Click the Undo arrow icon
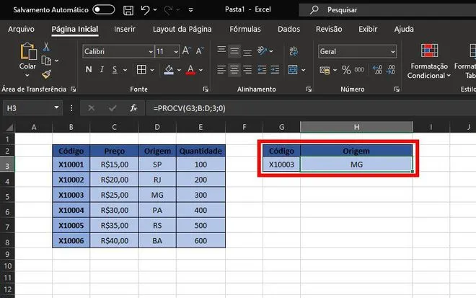This screenshot has height=298, width=476. pos(146,10)
